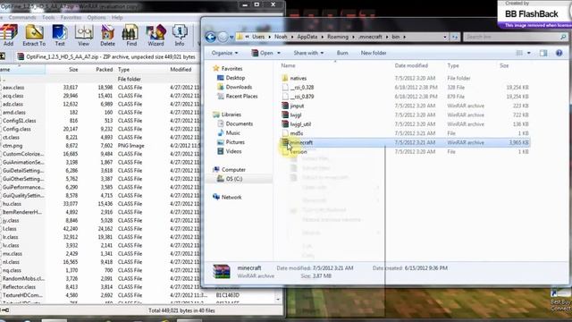Sort Explorer files by Date modified
Image resolution: width=572 pixels, height=322 pixels.
(x=411, y=65)
